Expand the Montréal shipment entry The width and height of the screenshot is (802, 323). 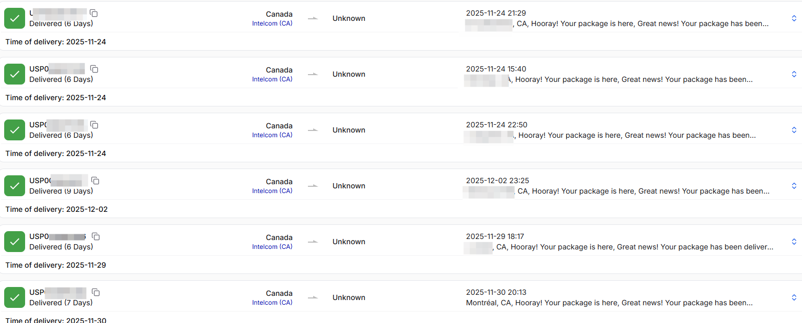[794, 297]
